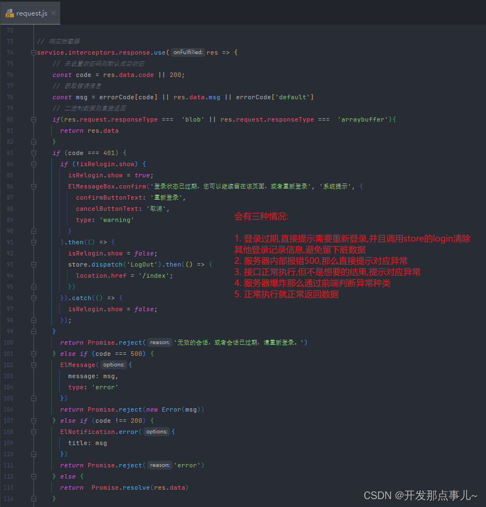Image resolution: width=486 pixels, height=507 pixels.
Task: Click the 'LogOut' string on line 93
Action: pyautogui.click(x=142, y=264)
